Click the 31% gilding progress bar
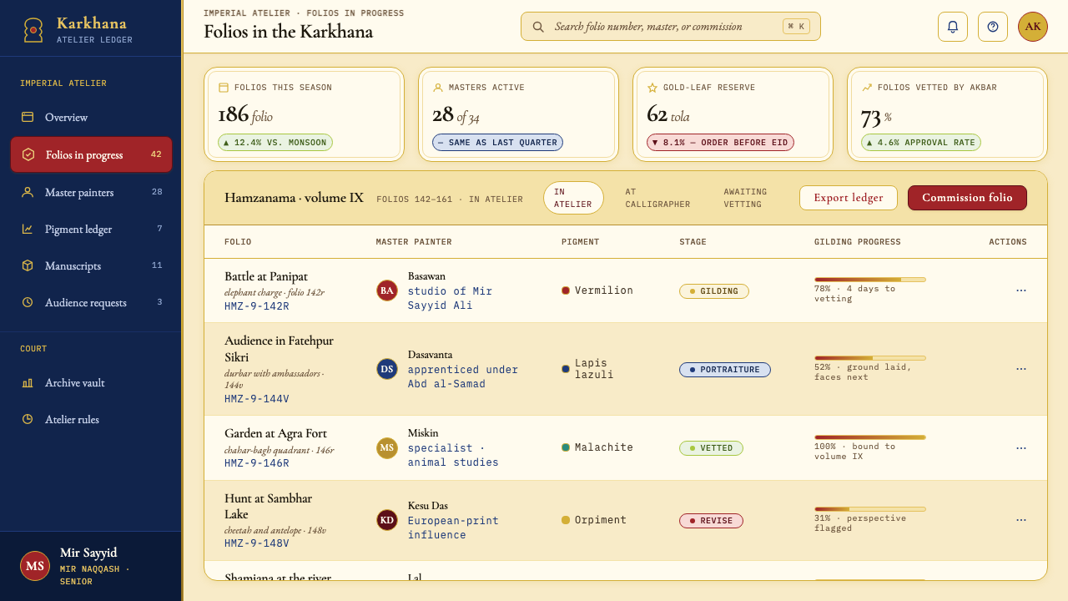1068x601 pixels. pyautogui.click(x=870, y=509)
